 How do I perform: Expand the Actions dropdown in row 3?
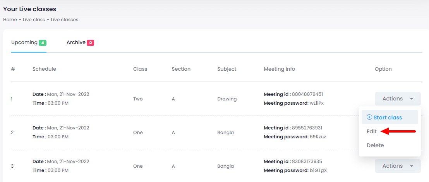(397, 166)
